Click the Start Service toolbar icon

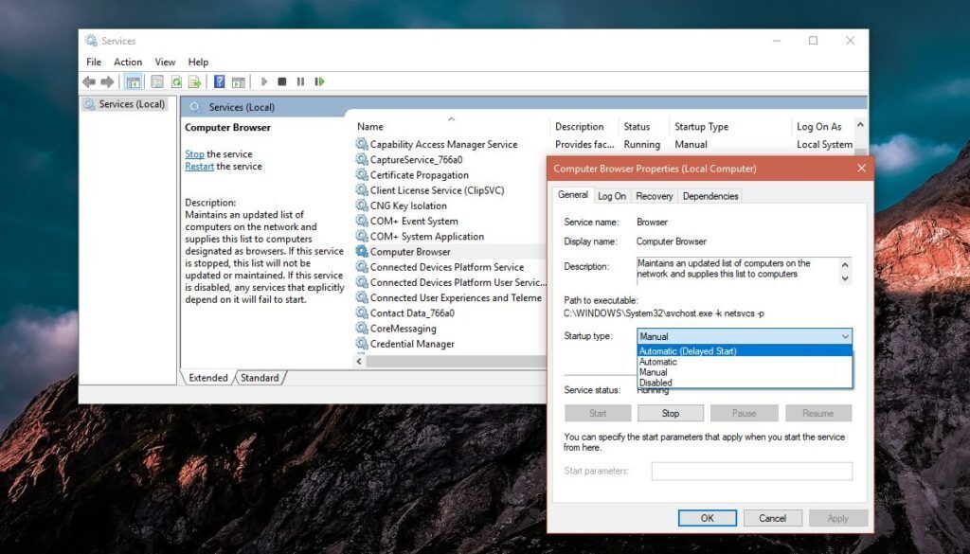click(x=264, y=81)
